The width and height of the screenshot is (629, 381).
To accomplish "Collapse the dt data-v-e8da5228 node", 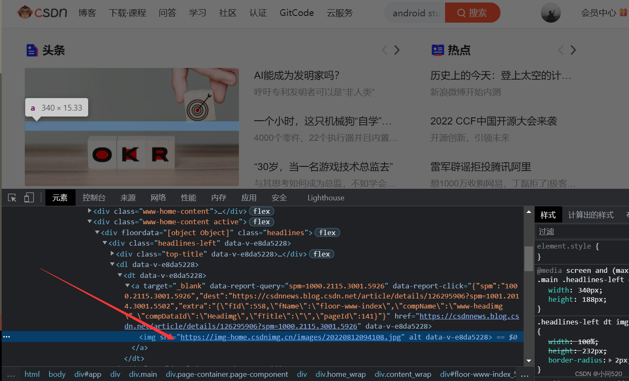I will click(x=120, y=275).
